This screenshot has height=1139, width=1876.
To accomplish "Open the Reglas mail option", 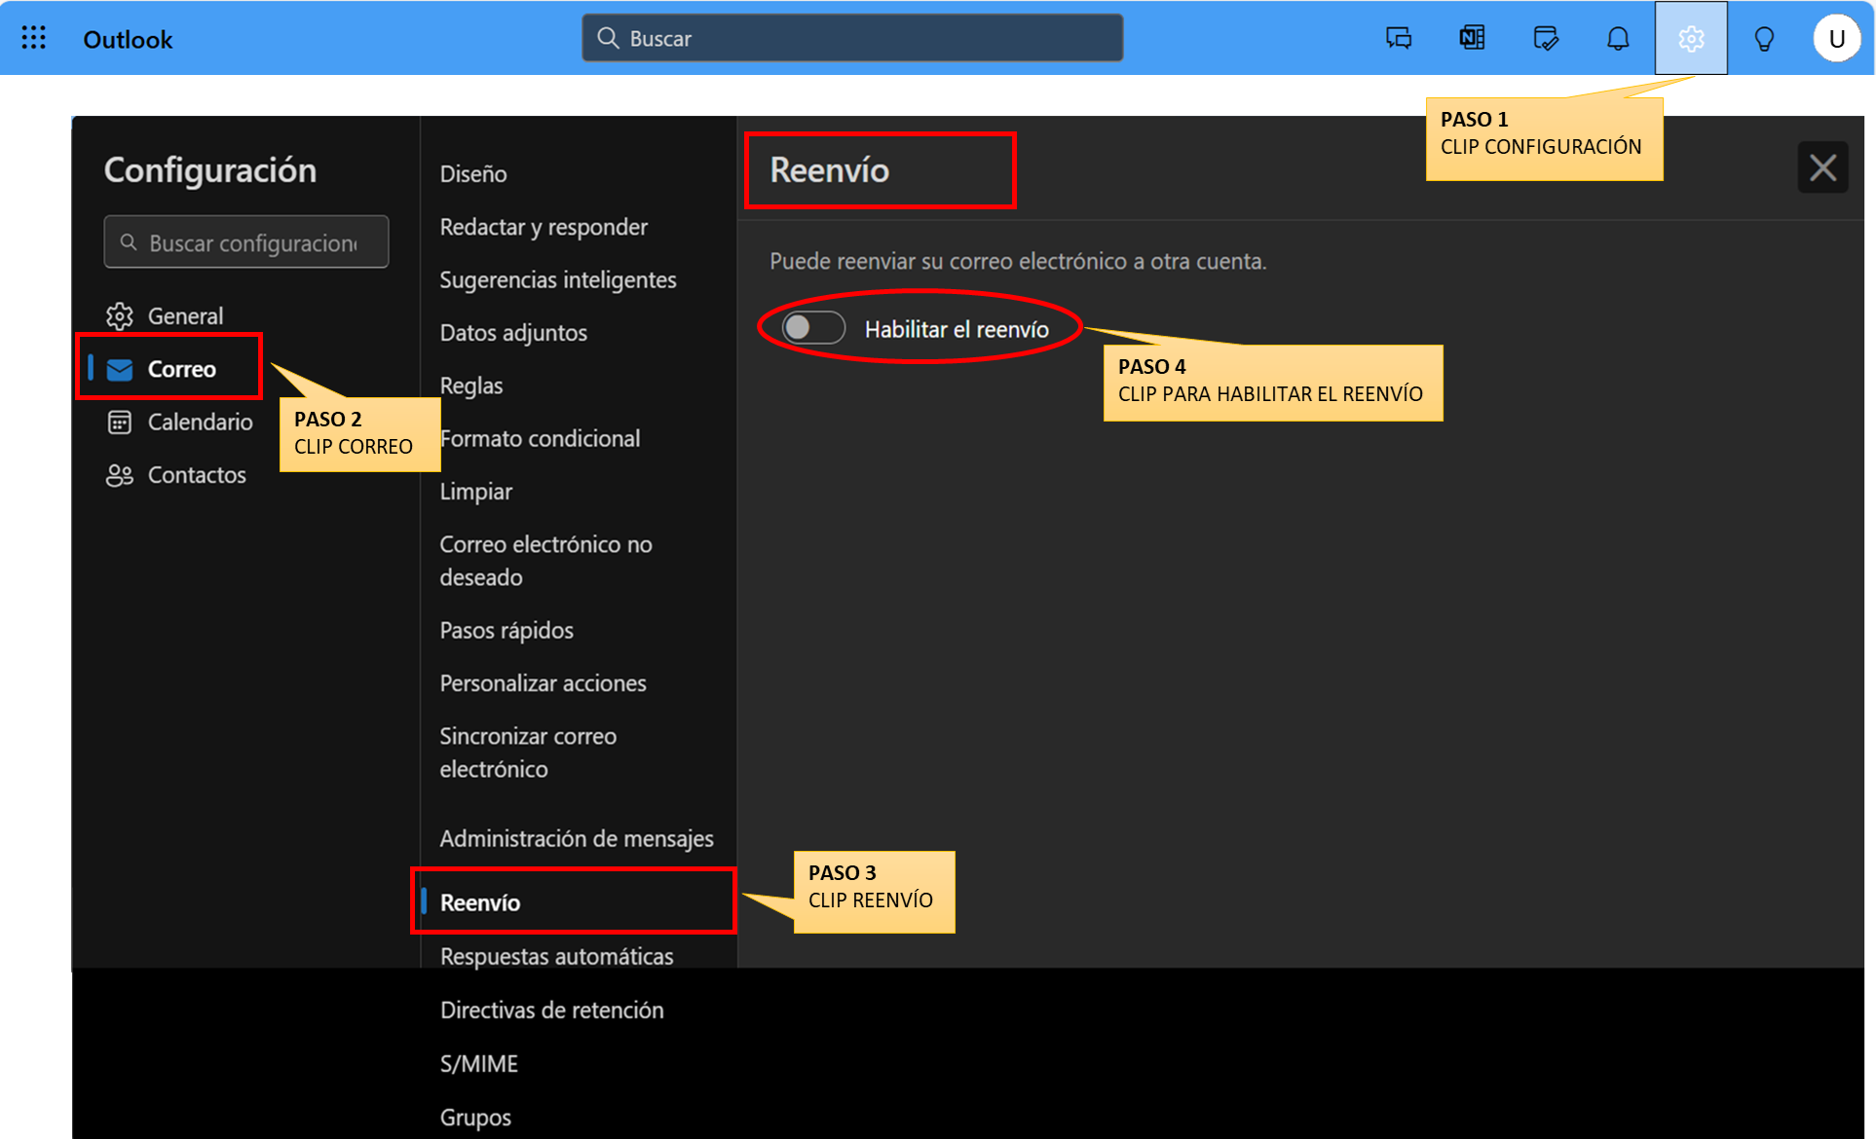I will pos(471,386).
